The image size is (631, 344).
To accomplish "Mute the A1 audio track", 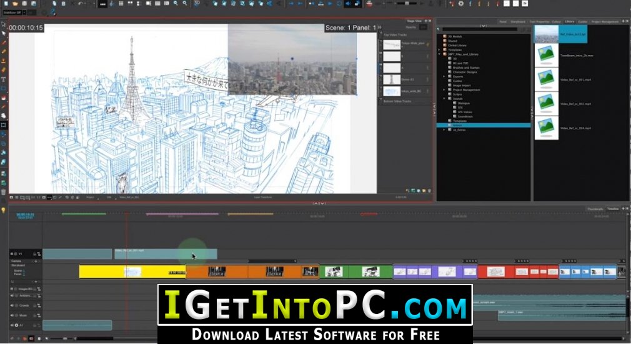I will pyautogui.click(x=12, y=325).
